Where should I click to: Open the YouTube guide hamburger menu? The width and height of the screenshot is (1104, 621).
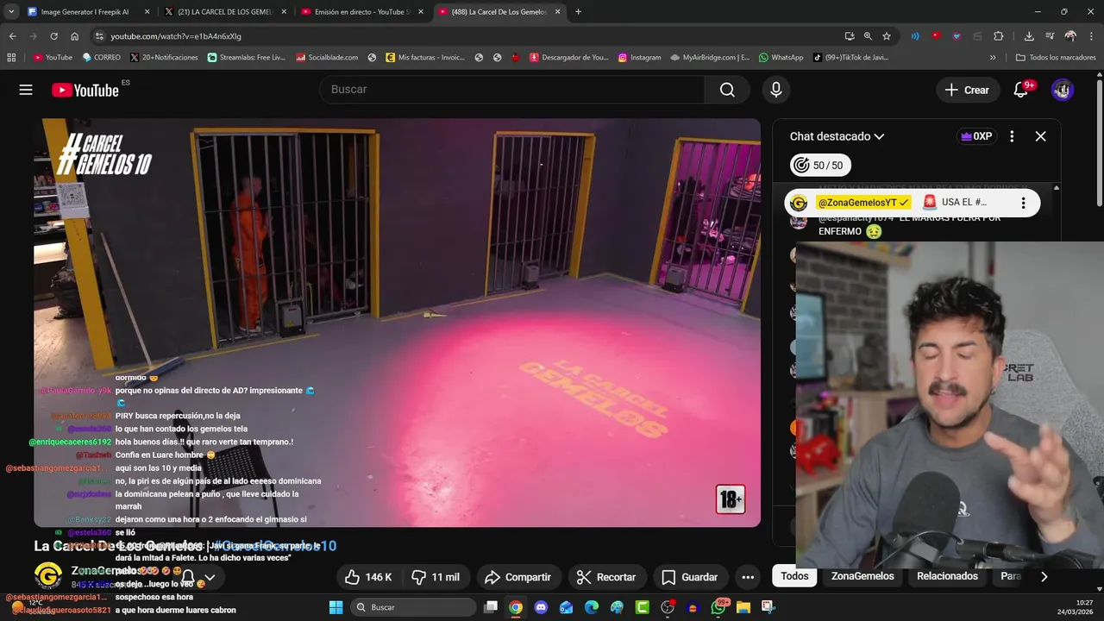point(26,90)
